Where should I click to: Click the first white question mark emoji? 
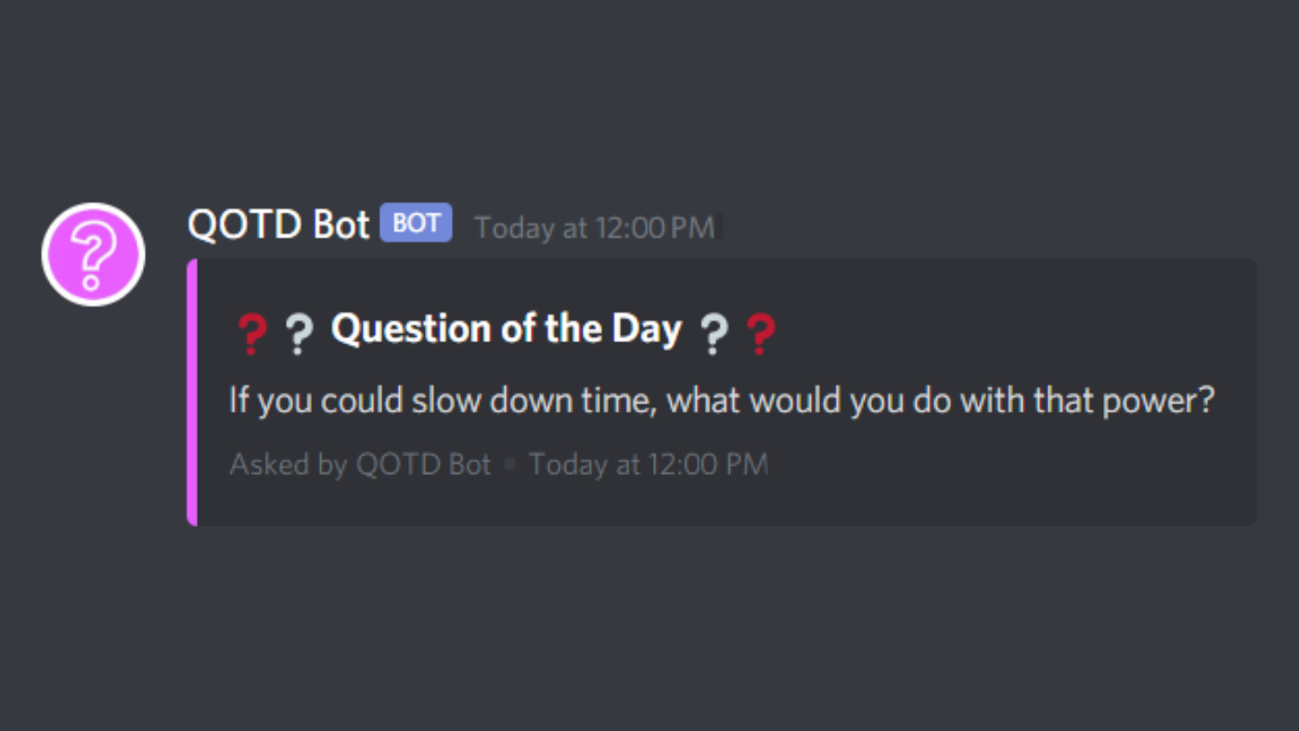(298, 334)
